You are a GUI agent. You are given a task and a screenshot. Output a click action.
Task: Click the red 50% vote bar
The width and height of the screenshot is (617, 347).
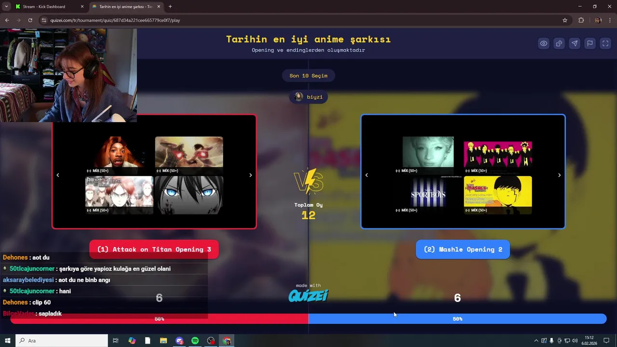pos(159,319)
